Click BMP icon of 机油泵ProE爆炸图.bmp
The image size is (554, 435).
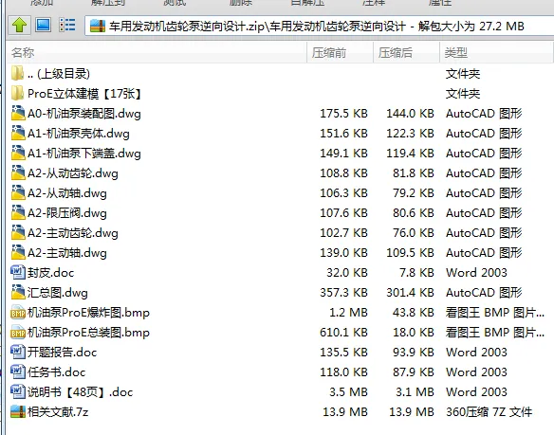tap(18, 313)
